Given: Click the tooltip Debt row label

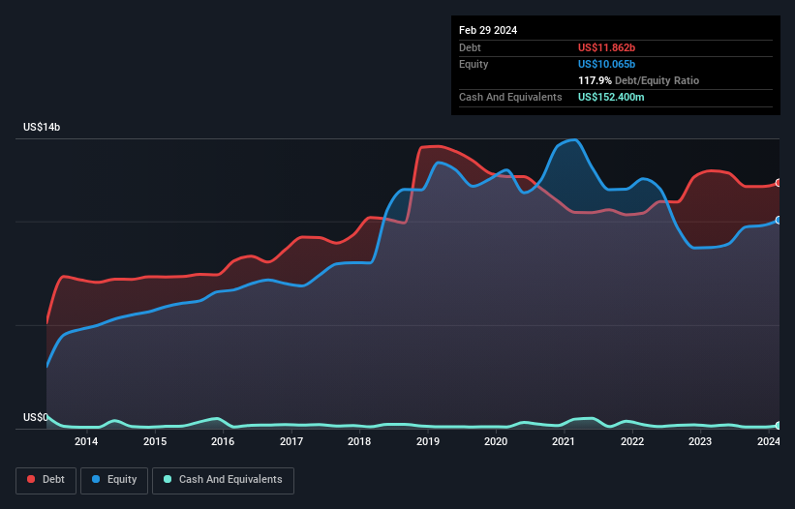Looking at the screenshot, I should click(x=470, y=47).
